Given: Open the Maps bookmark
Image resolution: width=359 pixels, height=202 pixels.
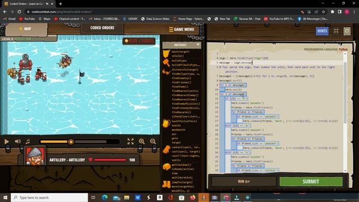Looking at the screenshot, I should (x=44, y=19).
